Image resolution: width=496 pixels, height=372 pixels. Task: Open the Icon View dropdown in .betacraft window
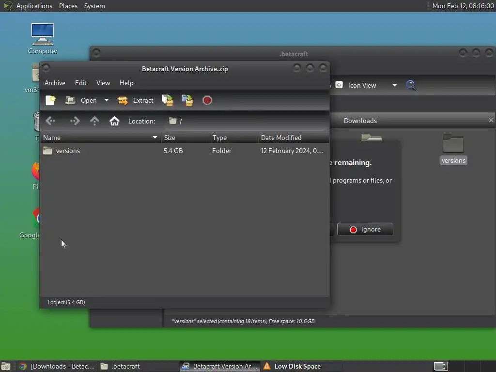tap(372, 85)
